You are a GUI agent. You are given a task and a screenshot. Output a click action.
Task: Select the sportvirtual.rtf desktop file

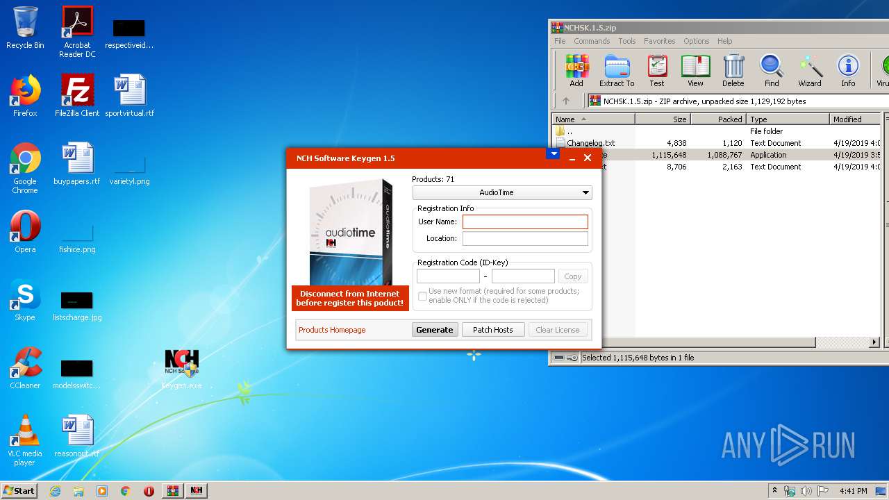click(x=130, y=96)
